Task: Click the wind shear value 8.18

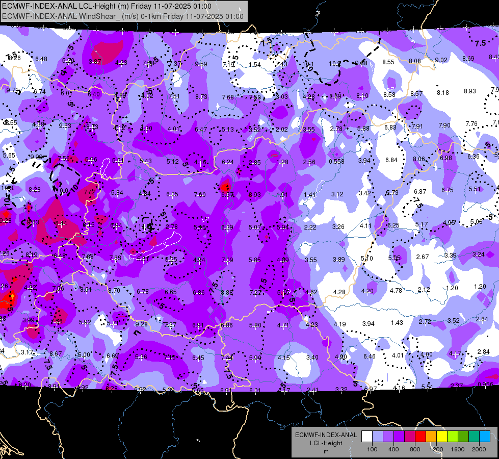Action: pyautogui.click(x=443, y=93)
